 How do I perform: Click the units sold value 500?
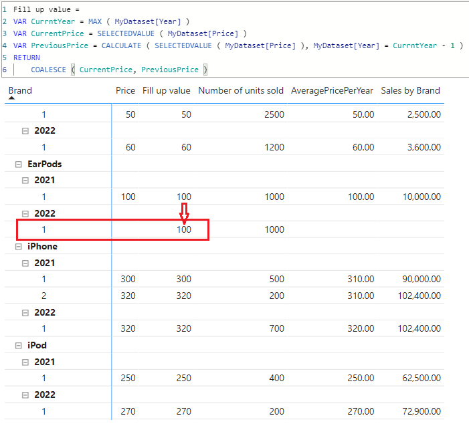[x=277, y=279]
